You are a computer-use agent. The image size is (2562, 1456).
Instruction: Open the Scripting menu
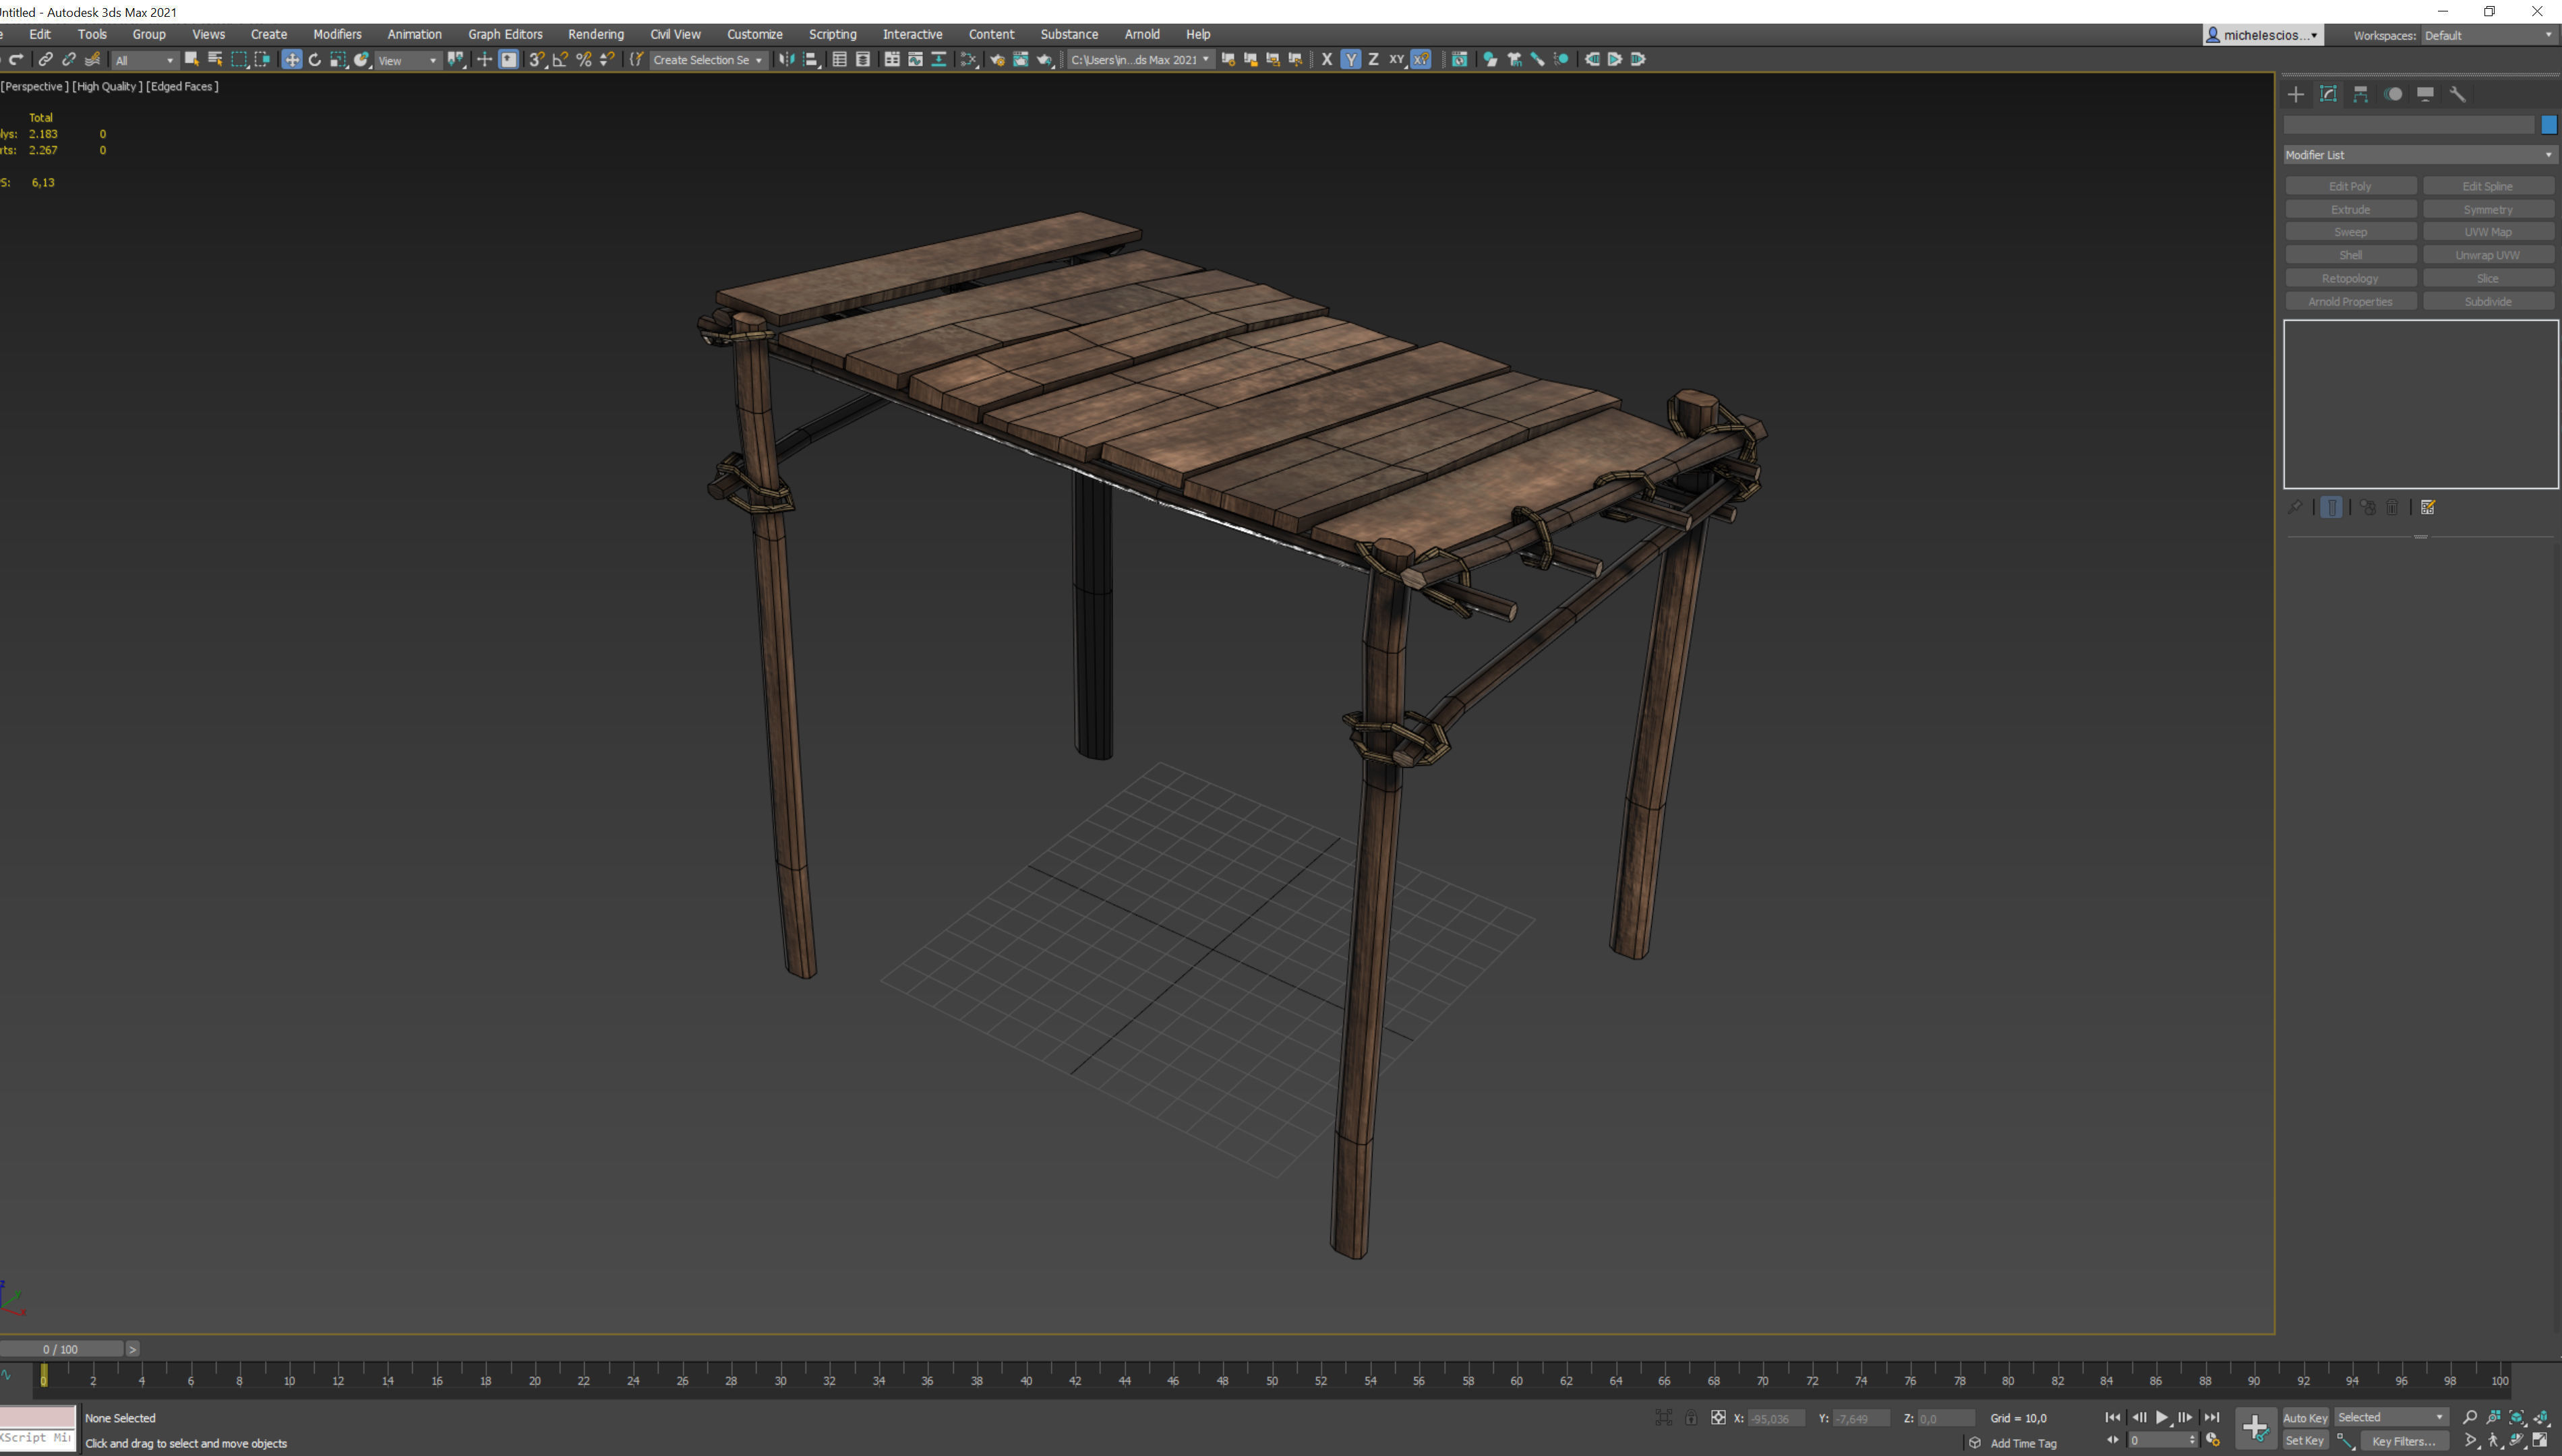click(x=832, y=35)
